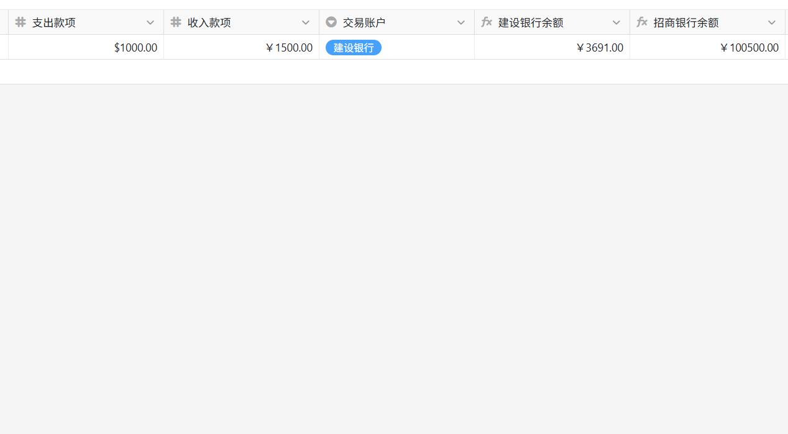Click the number-type icon beside 支出款项

click(21, 22)
